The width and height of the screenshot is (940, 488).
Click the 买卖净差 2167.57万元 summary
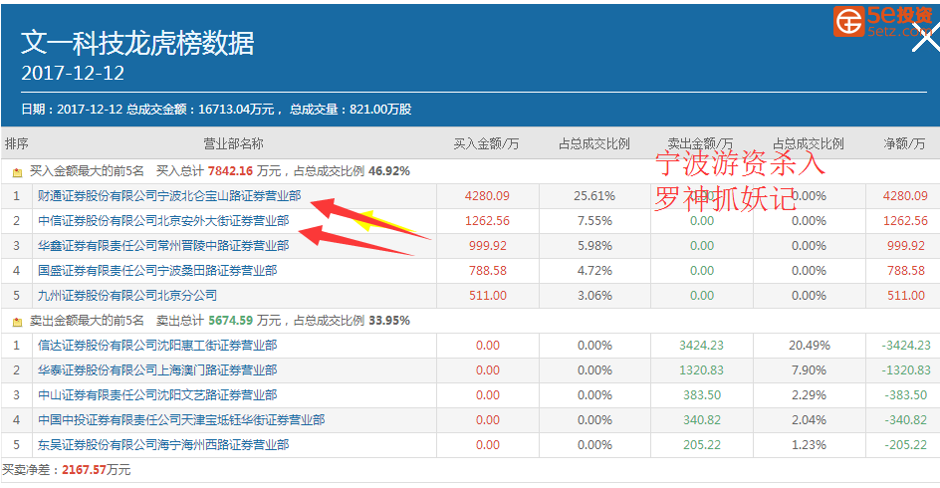(x=66, y=470)
